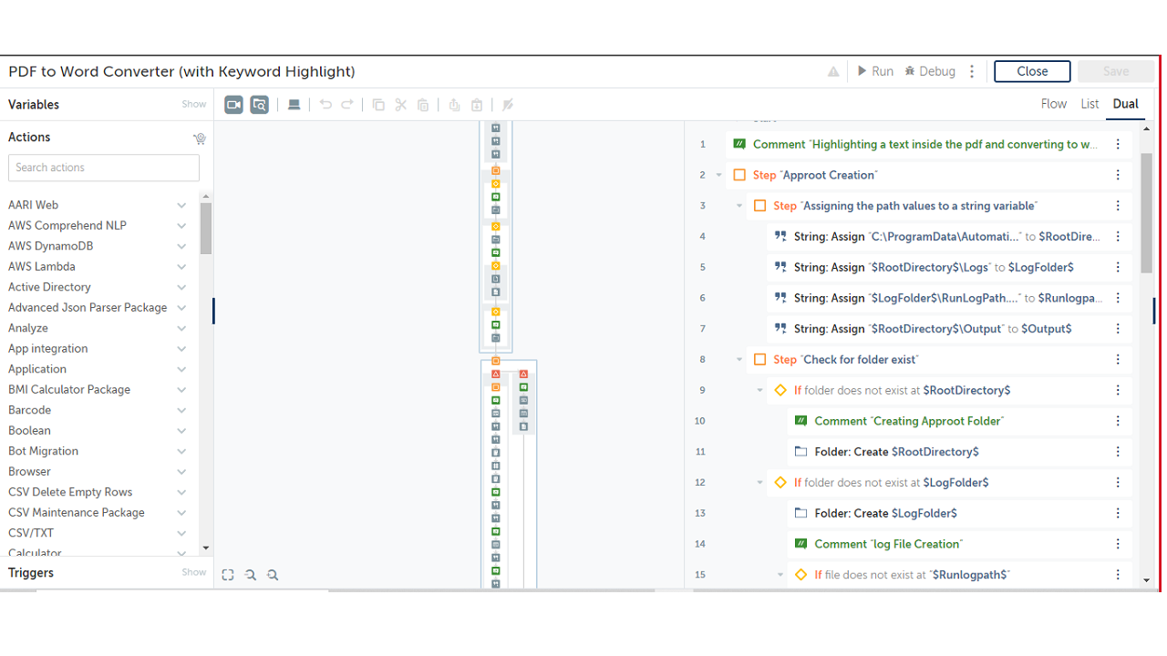Open options menu for Folder: Create $RootDirectory$
The image size is (1167, 656).
tap(1118, 452)
